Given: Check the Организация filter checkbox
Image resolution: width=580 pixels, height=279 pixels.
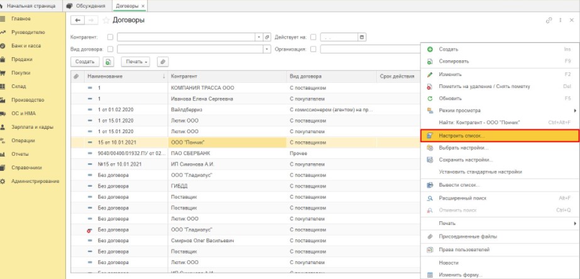Looking at the screenshot, I should pyautogui.click(x=313, y=49).
